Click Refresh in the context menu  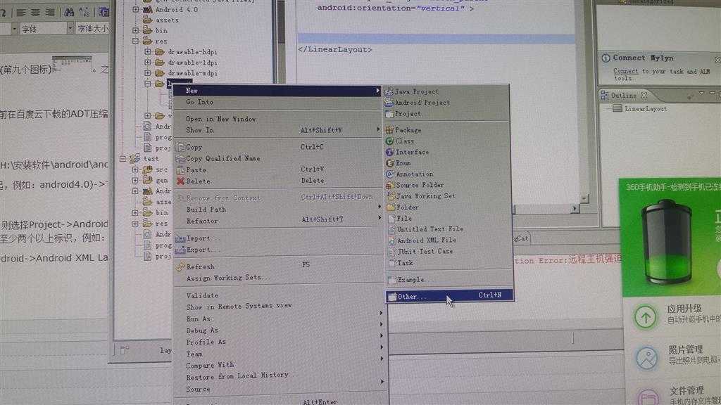coord(278,266)
